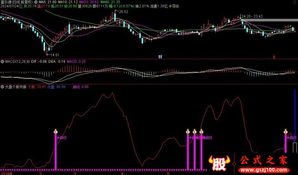
Task: Open the 半导体 sector link
Action: tap(174, 6)
